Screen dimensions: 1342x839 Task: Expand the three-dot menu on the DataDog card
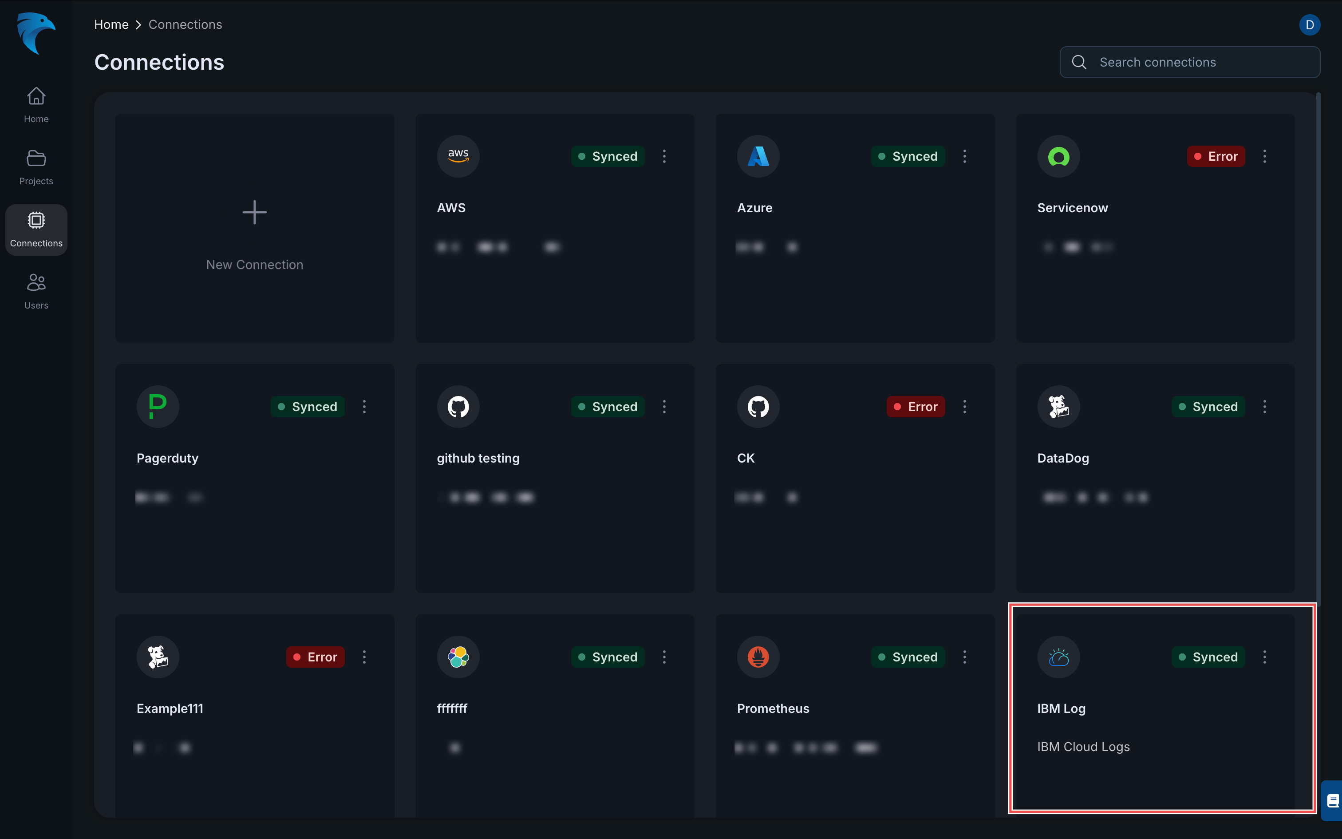1264,406
